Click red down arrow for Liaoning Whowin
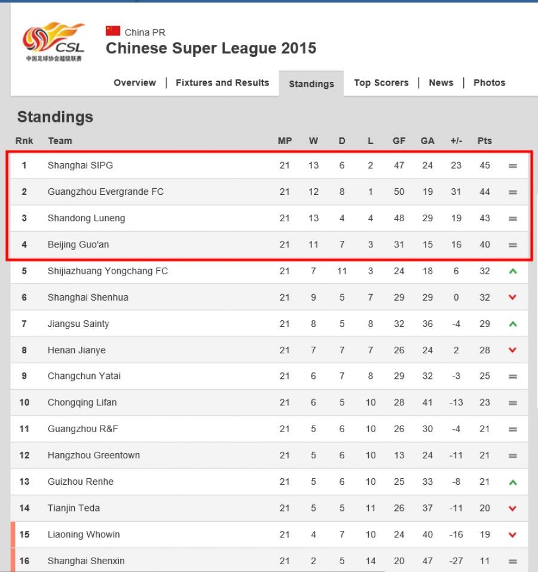The height and width of the screenshot is (572, 538). (512, 534)
